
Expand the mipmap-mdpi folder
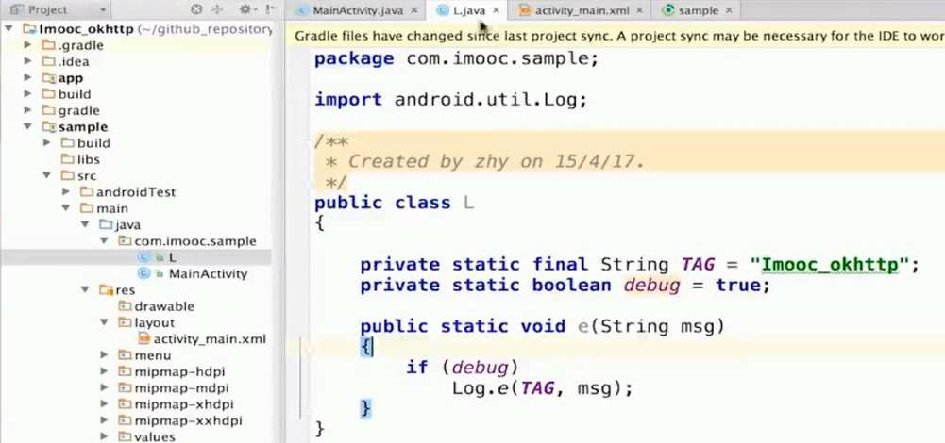click(x=104, y=387)
